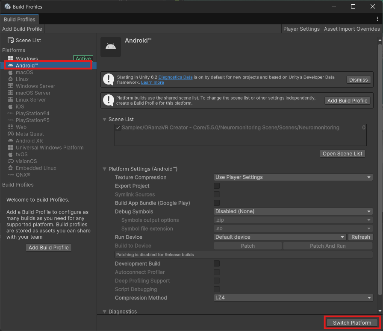Viewport: 383px width, 331px height.
Task: Enable Build App Bundle (Google Play) checkbox
Action: coord(217,203)
